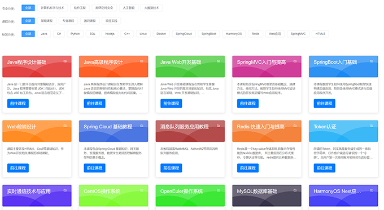Select 全部 in the 专业分类 filter row
The height and width of the screenshot is (210, 384).
point(28,8)
